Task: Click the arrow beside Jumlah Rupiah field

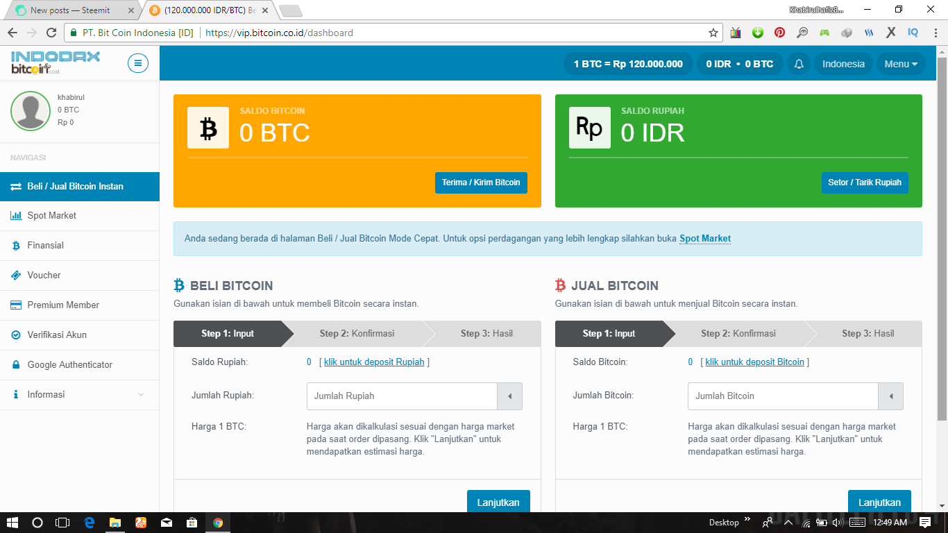Action: coord(510,396)
